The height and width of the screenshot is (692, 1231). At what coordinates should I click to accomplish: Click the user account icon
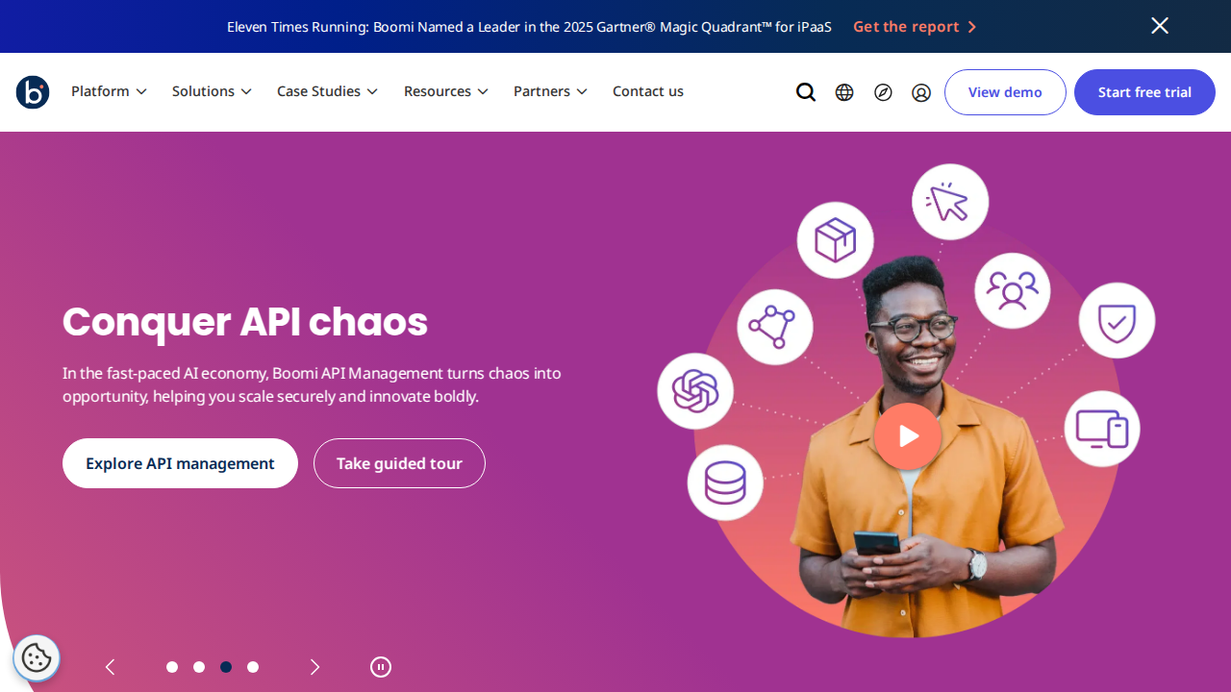pos(921,92)
